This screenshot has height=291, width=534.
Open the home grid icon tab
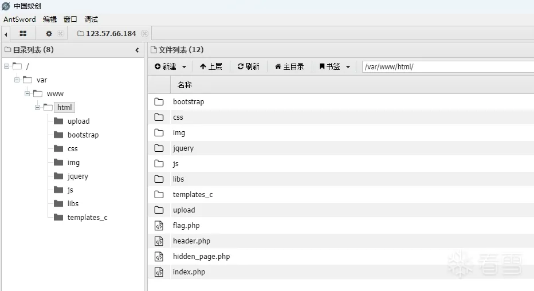(x=23, y=33)
